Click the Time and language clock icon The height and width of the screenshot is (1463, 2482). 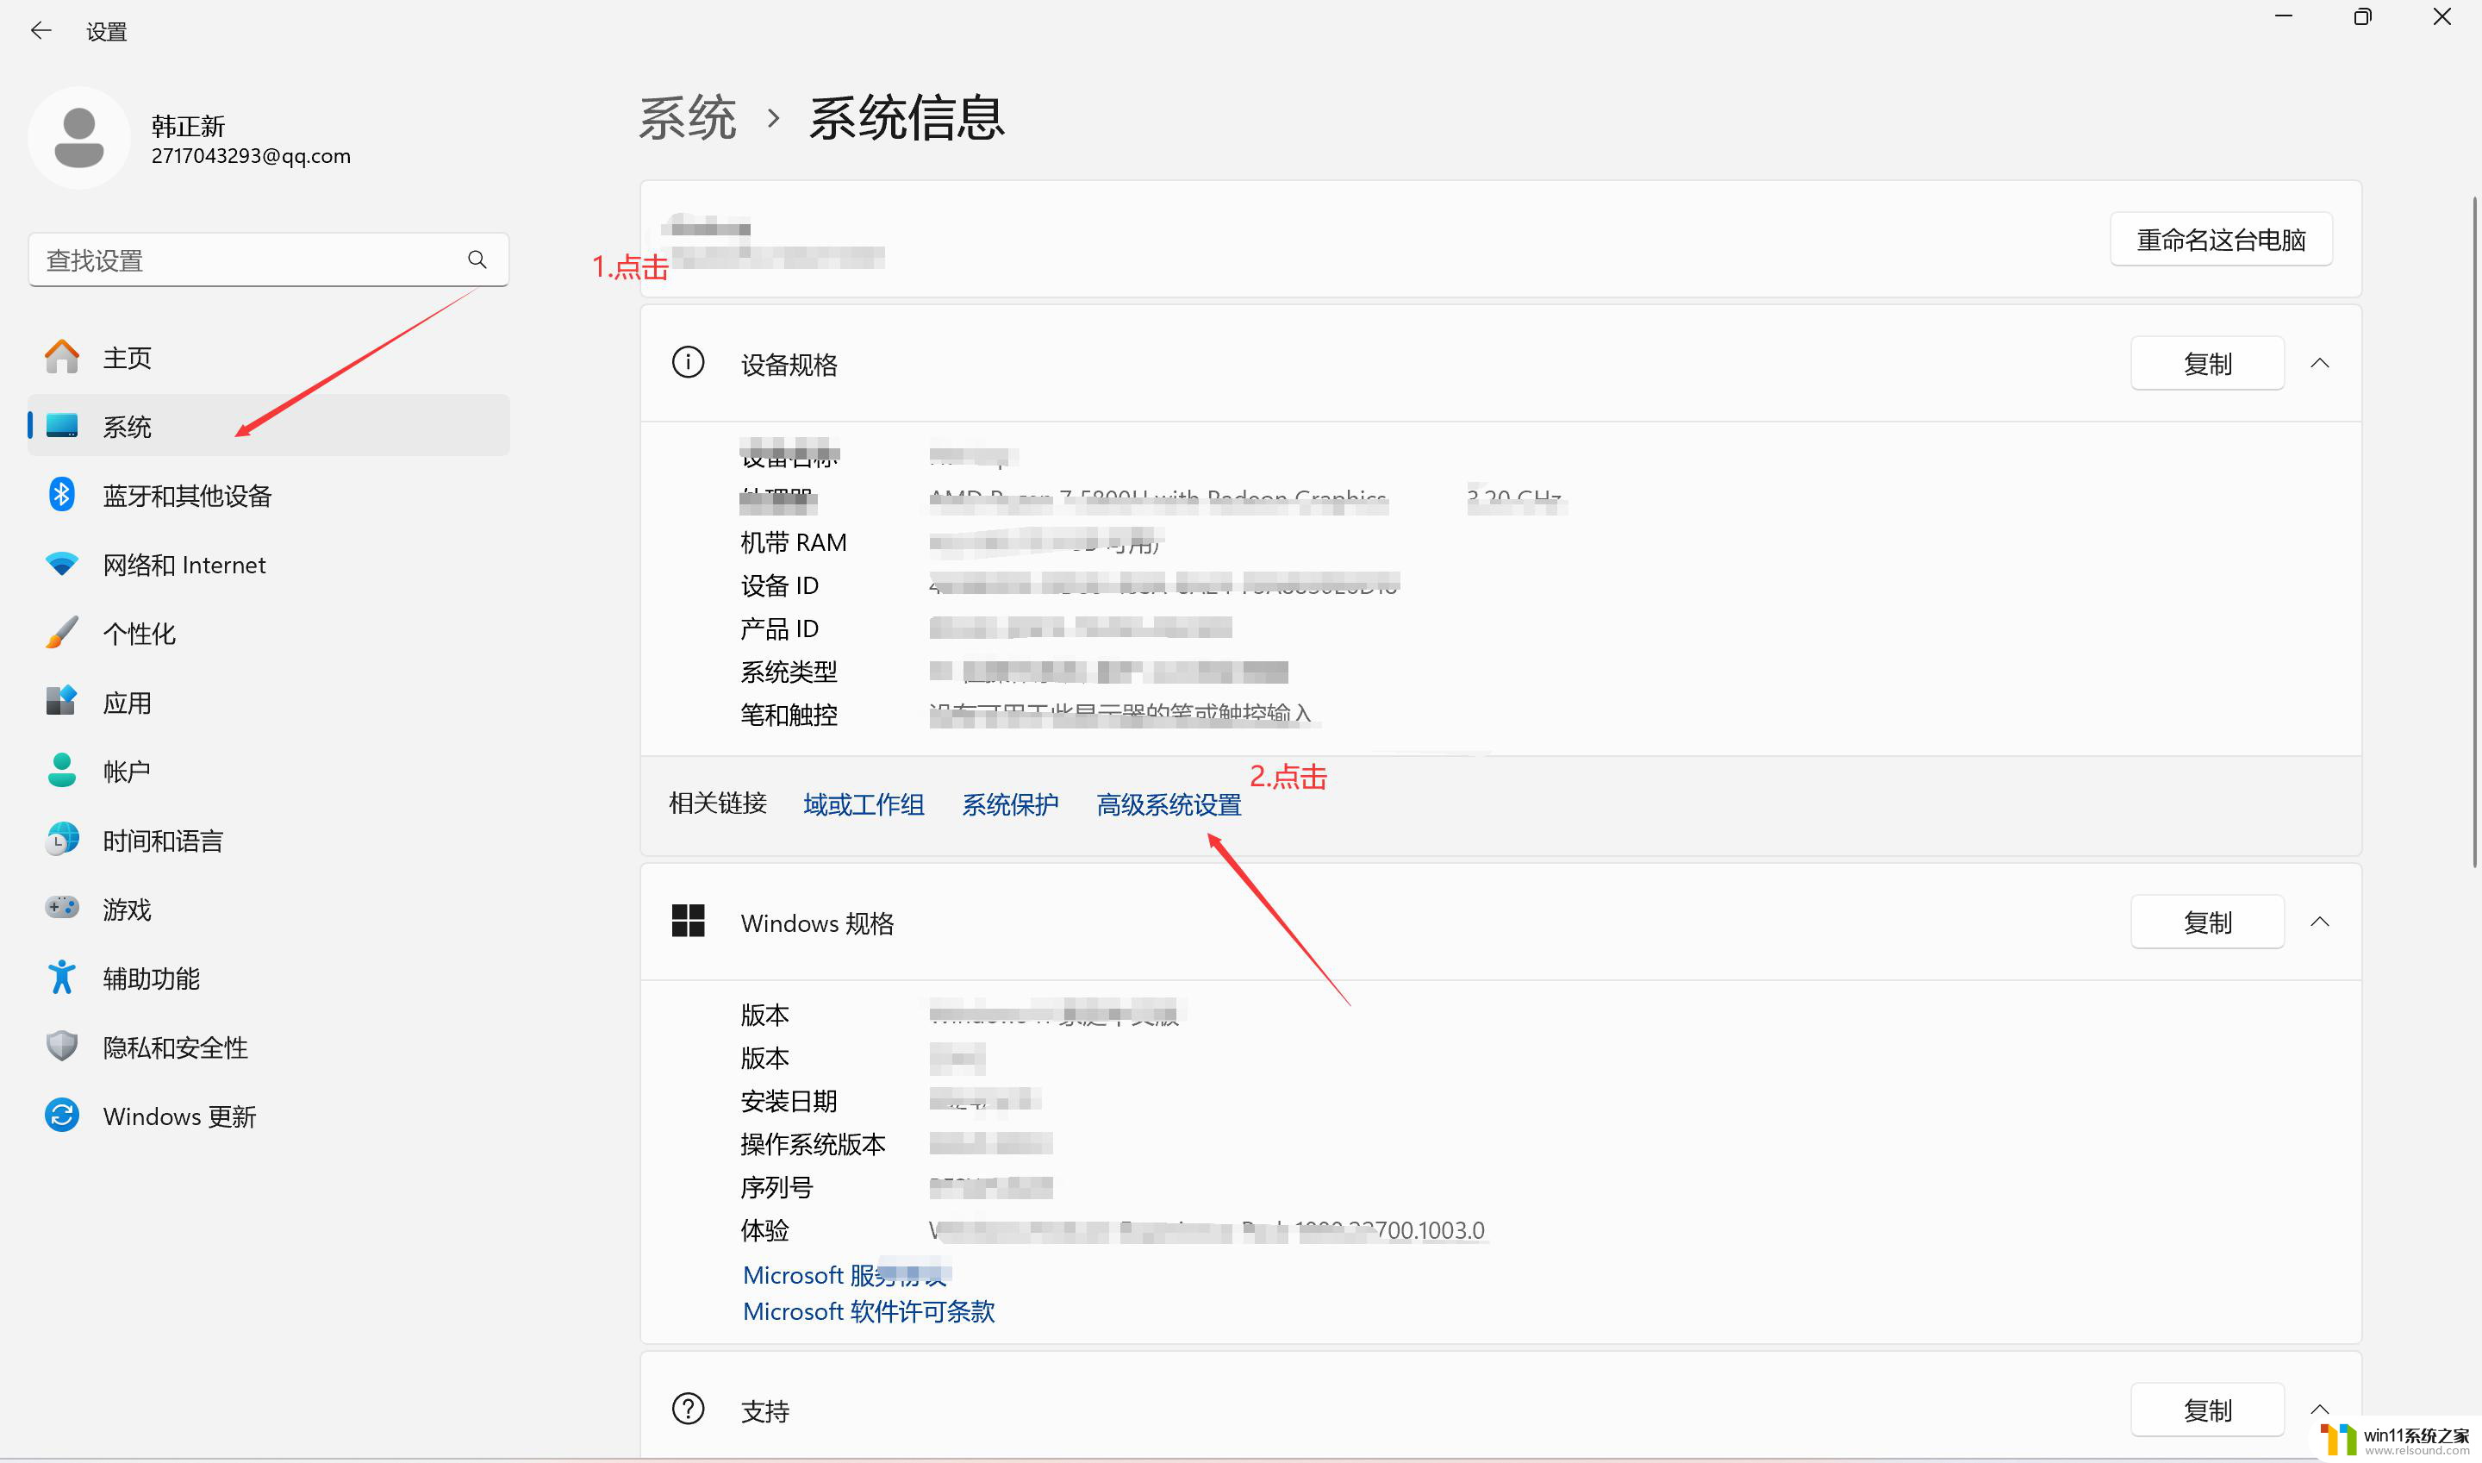pyautogui.click(x=62, y=840)
